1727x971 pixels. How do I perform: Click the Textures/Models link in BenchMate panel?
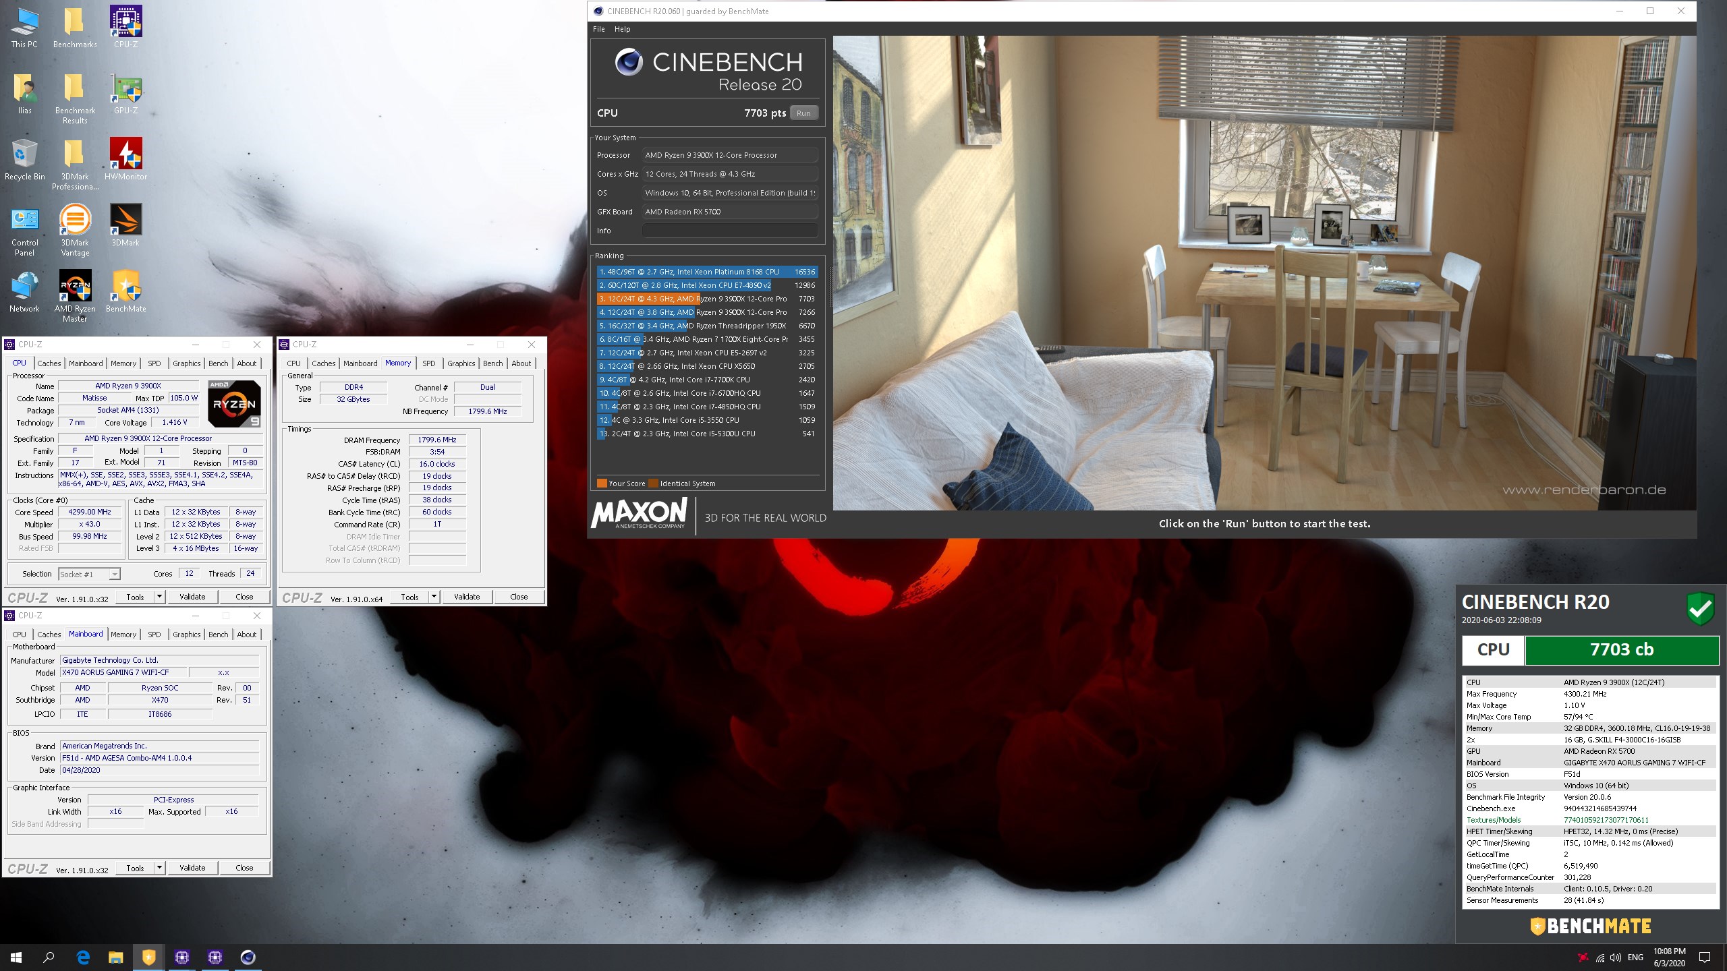(x=1494, y=820)
